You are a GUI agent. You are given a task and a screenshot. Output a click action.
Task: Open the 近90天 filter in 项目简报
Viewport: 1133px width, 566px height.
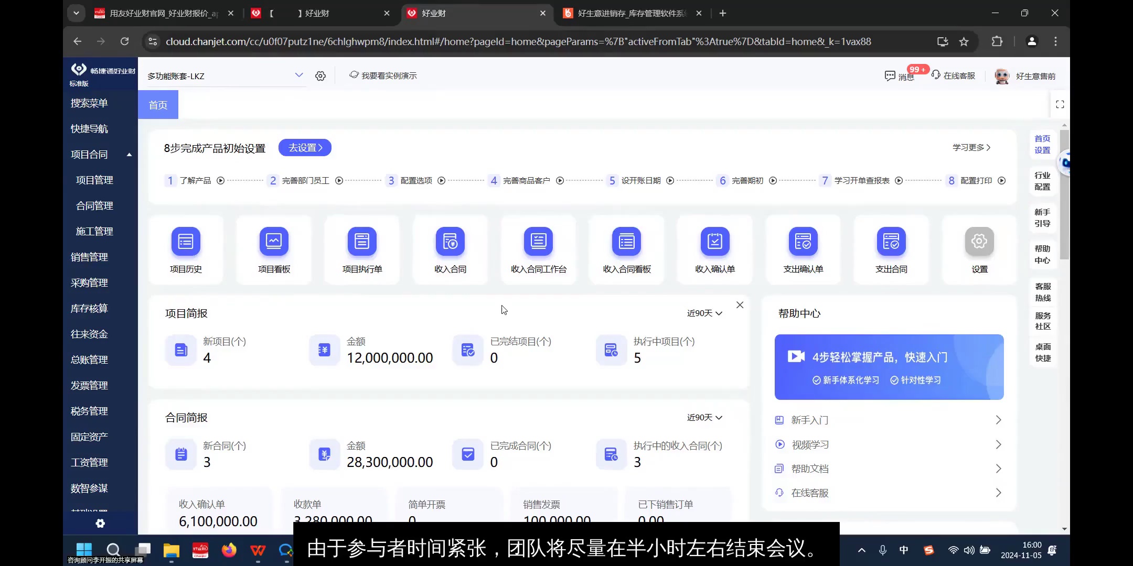tap(703, 313)
